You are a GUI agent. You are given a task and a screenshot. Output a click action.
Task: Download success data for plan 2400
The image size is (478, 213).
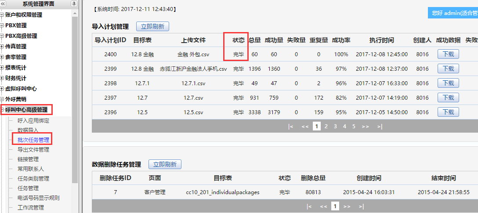pos(448,54)
